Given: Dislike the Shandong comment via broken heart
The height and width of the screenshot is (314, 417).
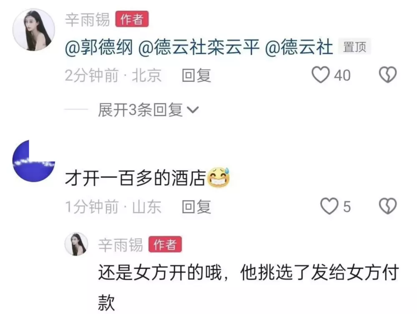Looking at the screenshot, I should click(x=387, y=206).
